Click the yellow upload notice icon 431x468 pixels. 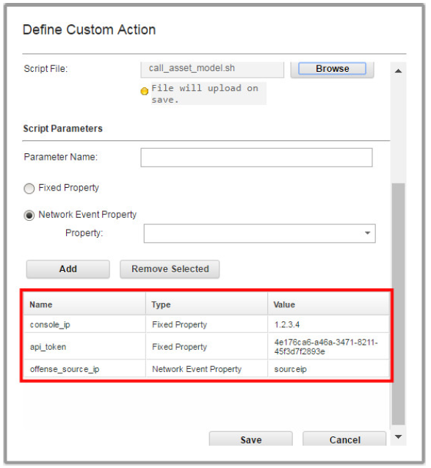coord(144,91)
